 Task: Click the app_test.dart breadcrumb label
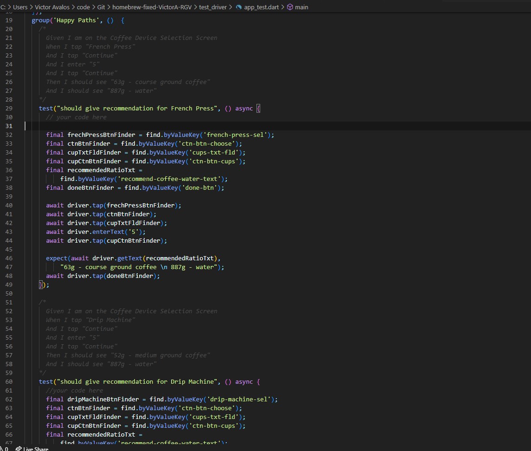pyautogui.click(x=262, y=7)
